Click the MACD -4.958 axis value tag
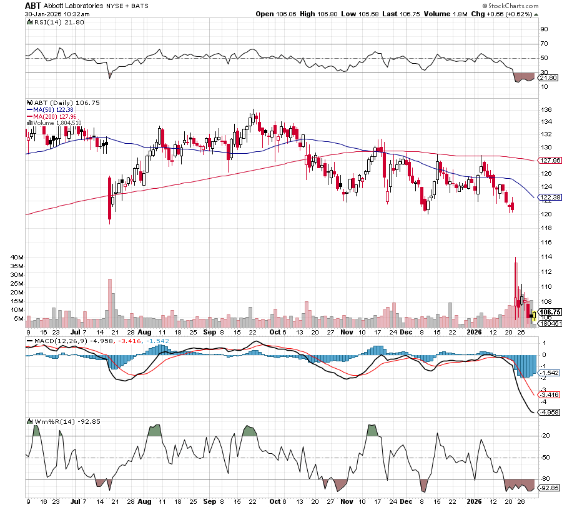The width and height of the screenshot is (562, 507). [549, 413]
